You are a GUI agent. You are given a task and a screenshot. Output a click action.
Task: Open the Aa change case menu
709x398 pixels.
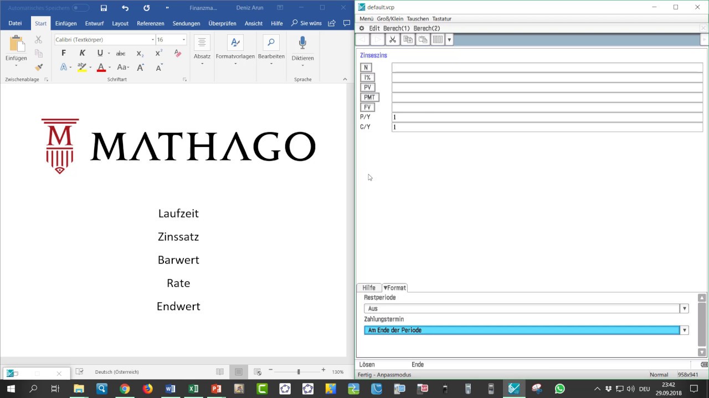click(123, 67)
